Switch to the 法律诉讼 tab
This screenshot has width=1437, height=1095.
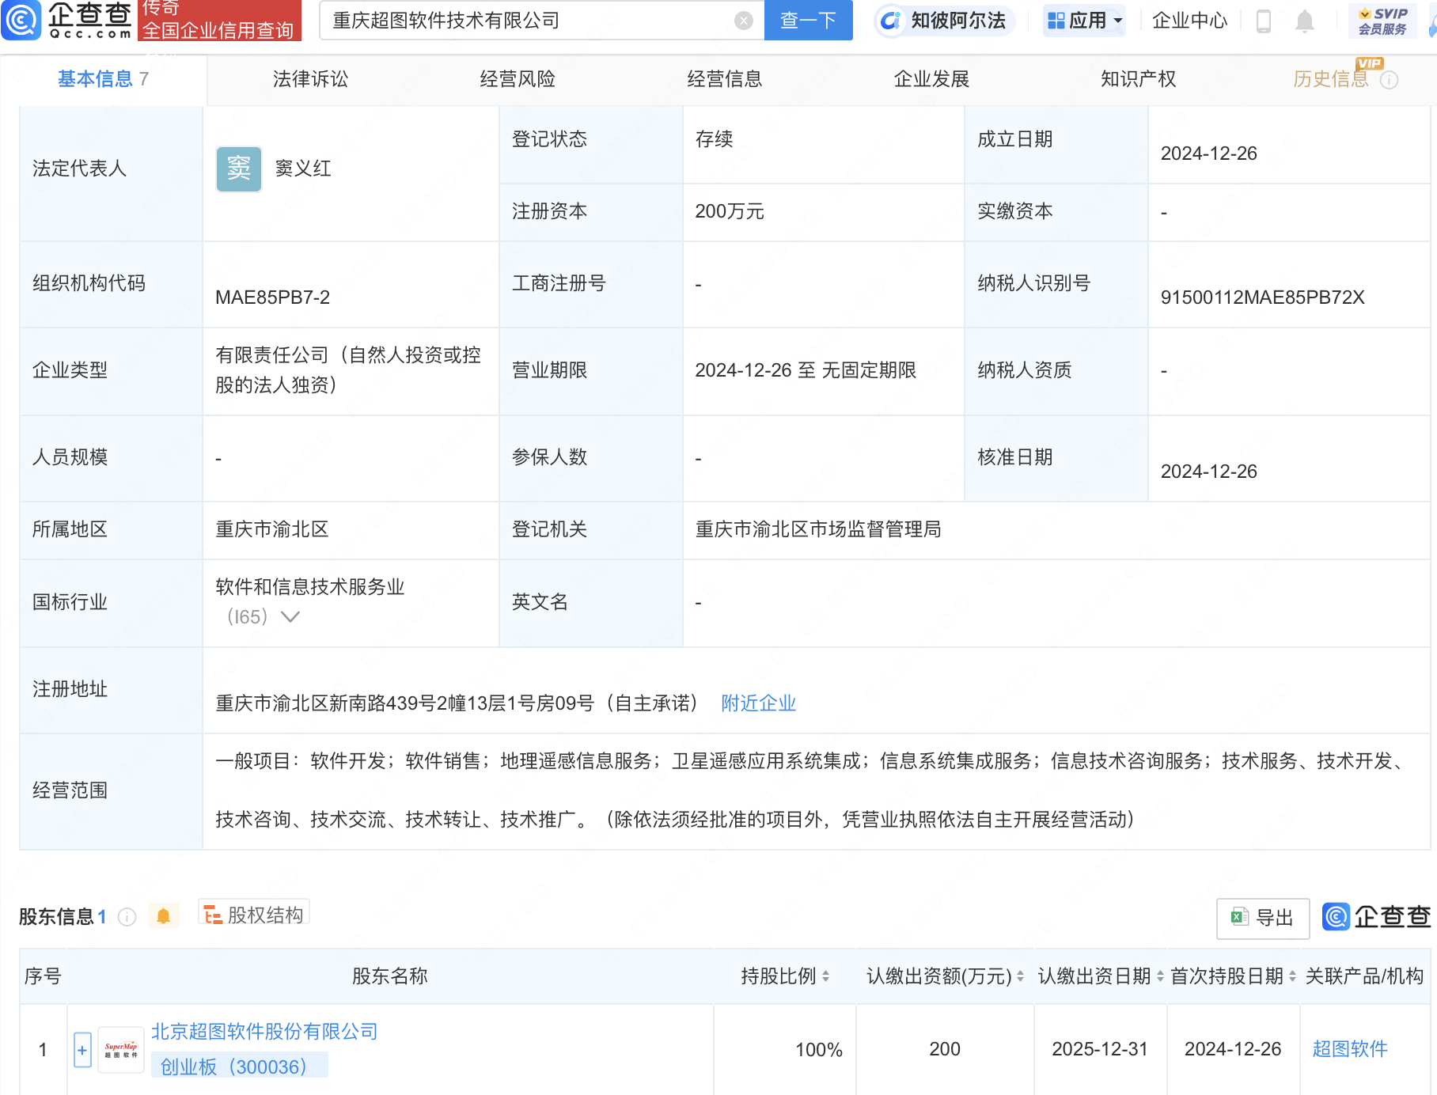[x=310, y=79]
